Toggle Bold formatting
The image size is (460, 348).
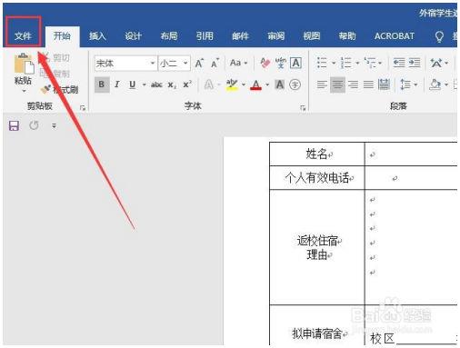tap(102, 85)
